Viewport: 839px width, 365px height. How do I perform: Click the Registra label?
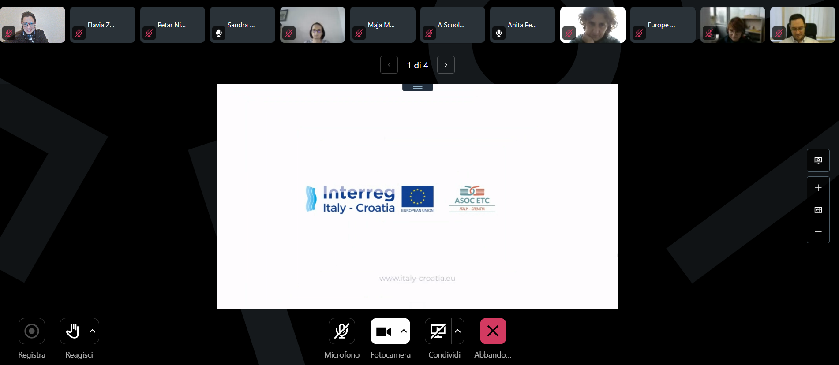pyautogui.click(x=32, y=355)
